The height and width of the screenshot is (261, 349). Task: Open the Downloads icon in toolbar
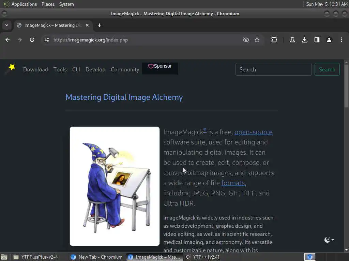coord(305,40)
